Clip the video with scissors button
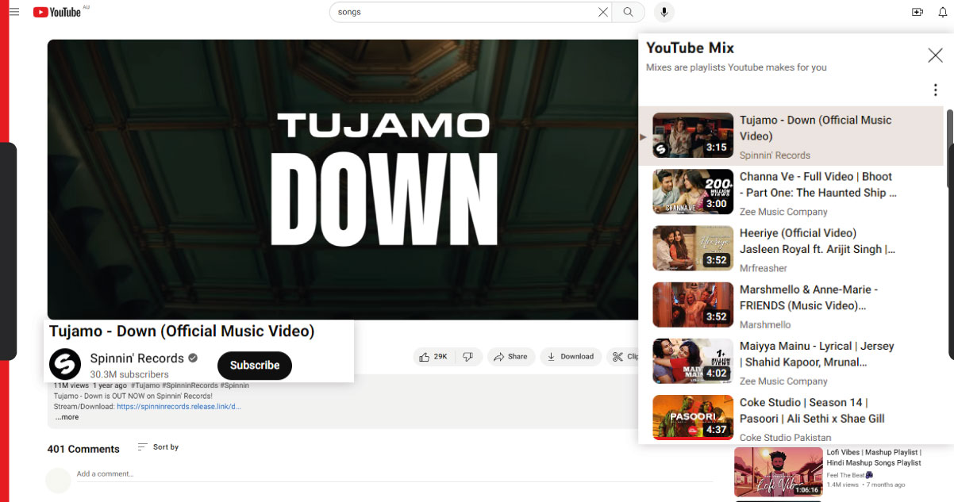Image resolution: width=954 pixels, height=502 pixels. 623,357
